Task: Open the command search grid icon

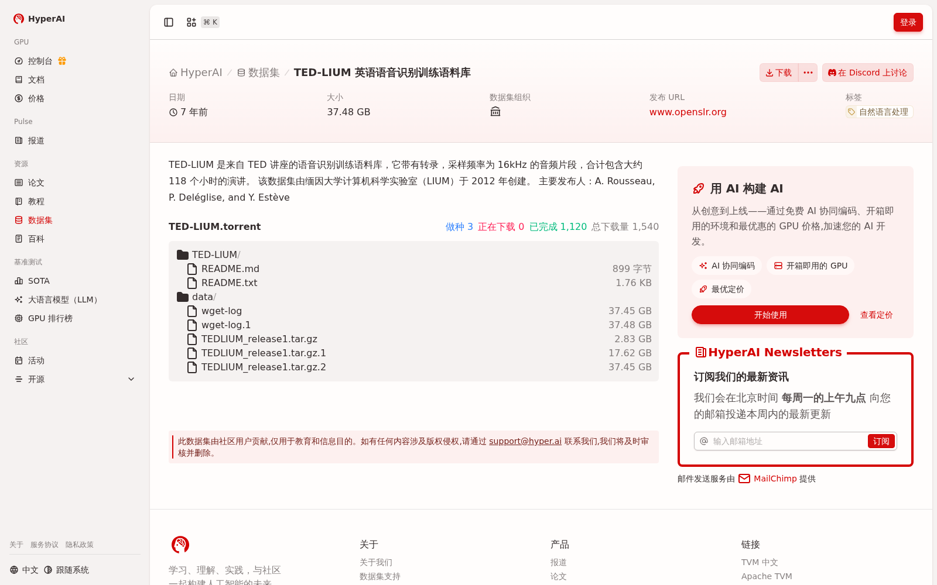Action: click(x=191, y=22)
